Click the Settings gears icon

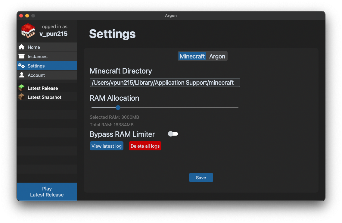pyautogui.click(x=21, y=66)
